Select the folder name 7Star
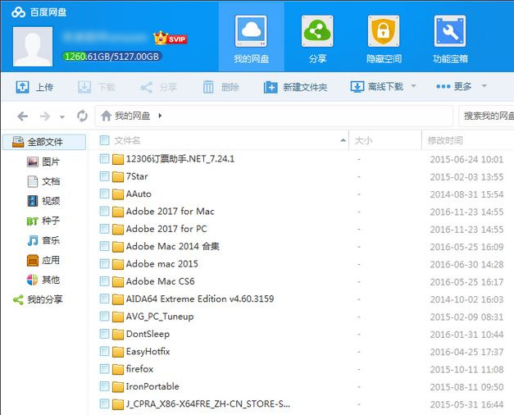This screenshot has width=514, height=415. [x=137, y=176]
